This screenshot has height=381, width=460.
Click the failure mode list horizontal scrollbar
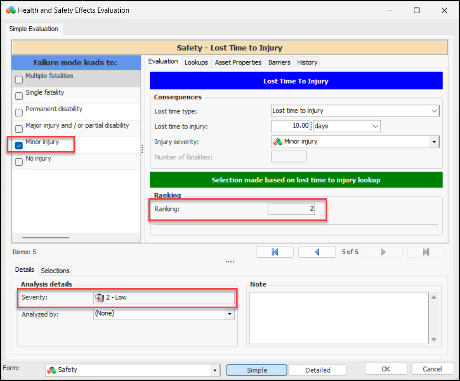(x=45, y=238)
